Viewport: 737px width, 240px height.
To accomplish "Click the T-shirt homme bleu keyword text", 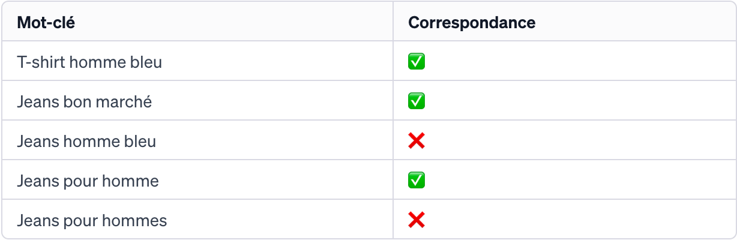I will 89,62.
